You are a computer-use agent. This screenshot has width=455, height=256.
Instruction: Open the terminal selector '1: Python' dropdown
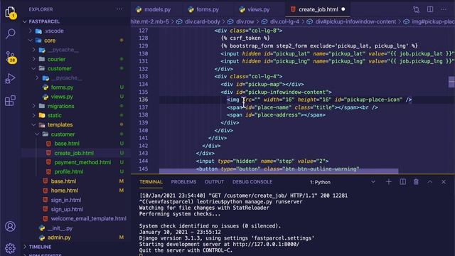(x=343, y=182)
